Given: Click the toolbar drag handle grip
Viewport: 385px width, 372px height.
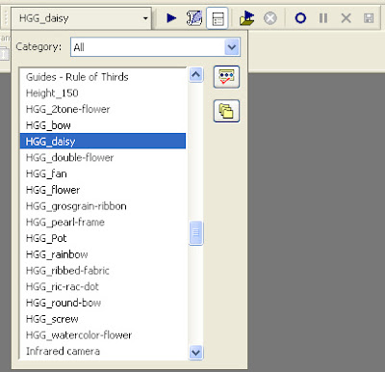Looking at the screenshot, I should coord(6,18).
